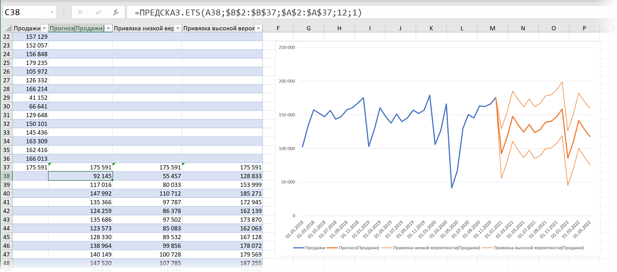Click cell with value 179 235

pyautogui.click(x=31, y=63)
